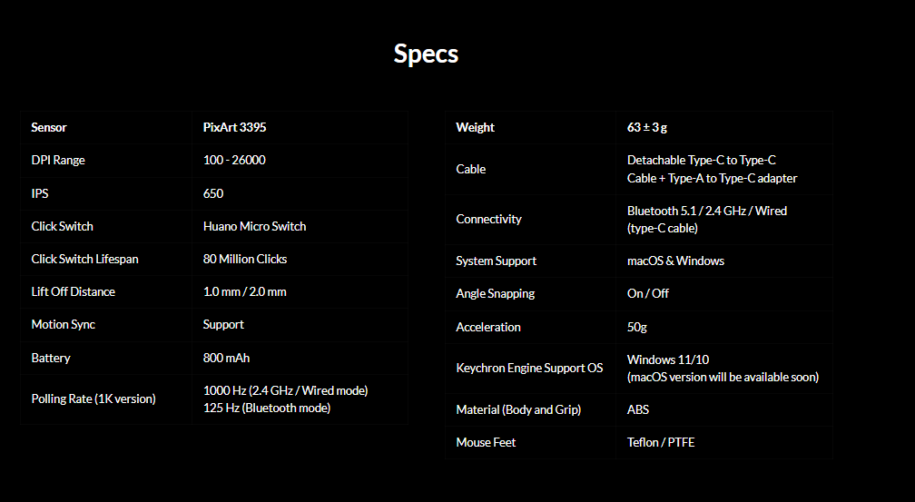Click macOS & Windows system support value
Image resolution: width=915 pixels, height=502 pixels.
click(x=675, y=261)
